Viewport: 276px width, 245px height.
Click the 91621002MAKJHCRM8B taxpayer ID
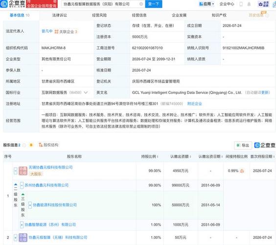(243, 48)
